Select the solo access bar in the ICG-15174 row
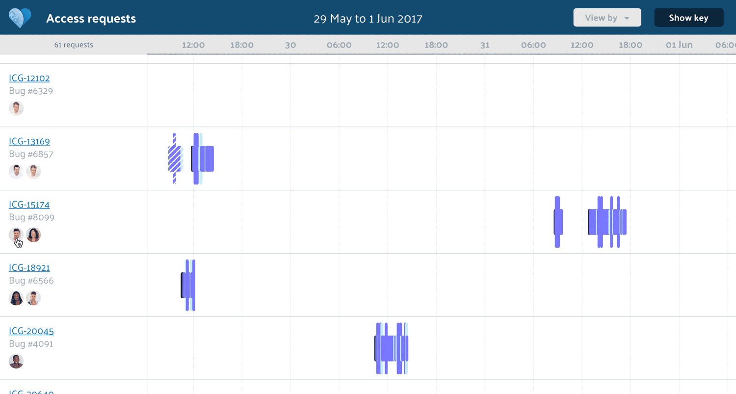This screenshot has width=736, height=394. click(557, 221)
